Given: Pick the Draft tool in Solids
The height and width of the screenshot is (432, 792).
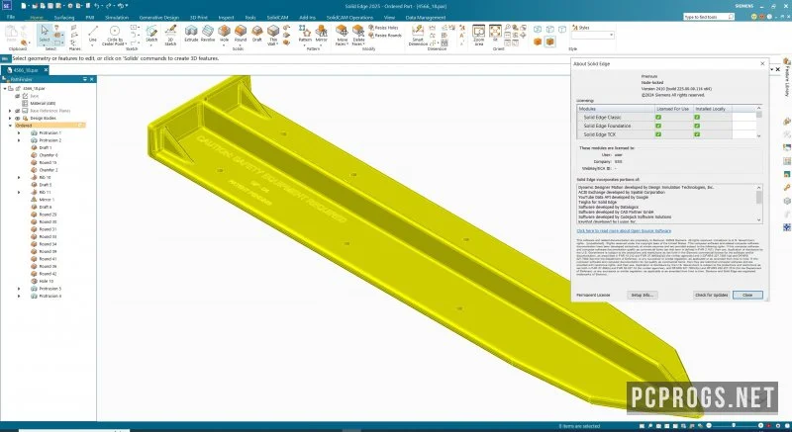Looking at the screenshot, I should 257,34.
